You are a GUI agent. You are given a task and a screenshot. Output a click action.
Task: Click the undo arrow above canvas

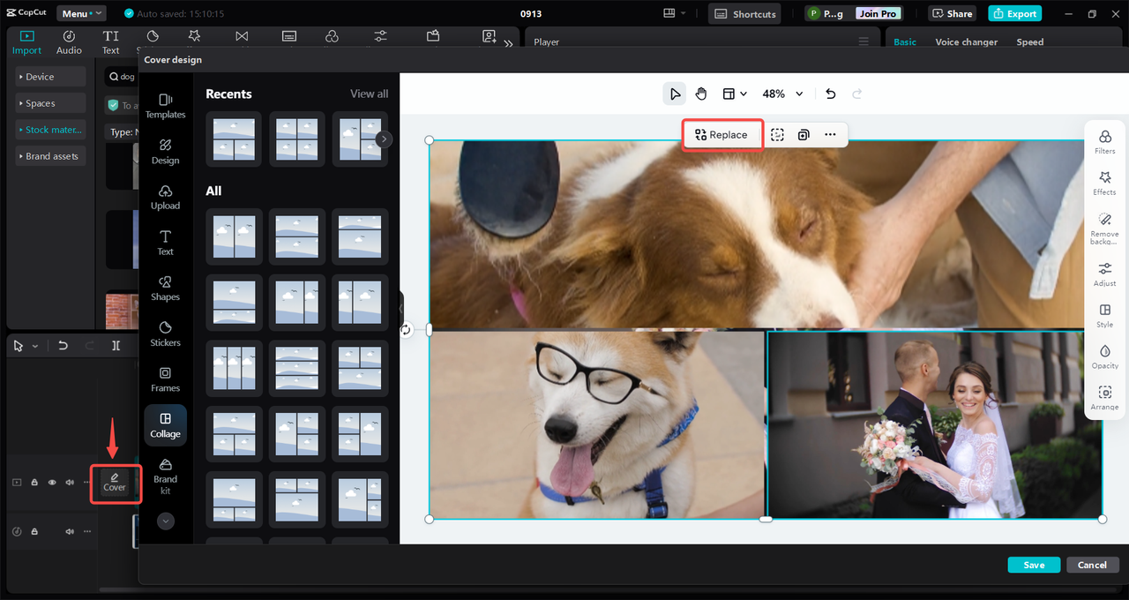click(830, 94)
